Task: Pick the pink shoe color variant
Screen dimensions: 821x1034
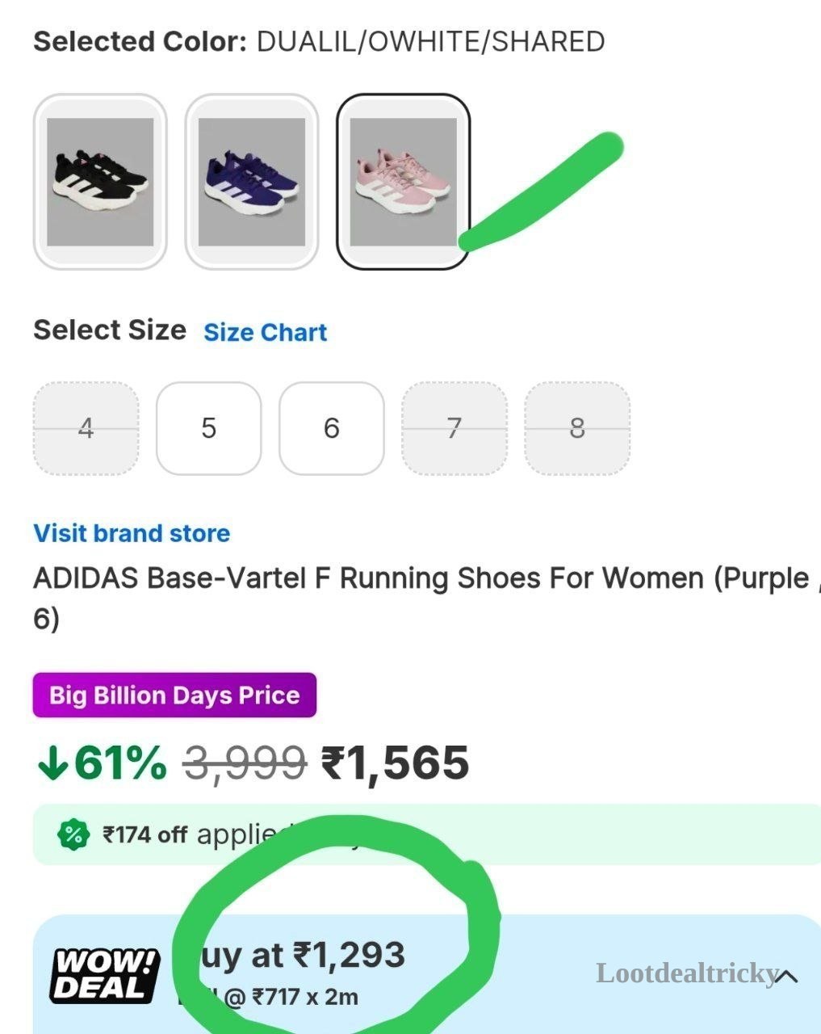Action: [x=404, y=182]
